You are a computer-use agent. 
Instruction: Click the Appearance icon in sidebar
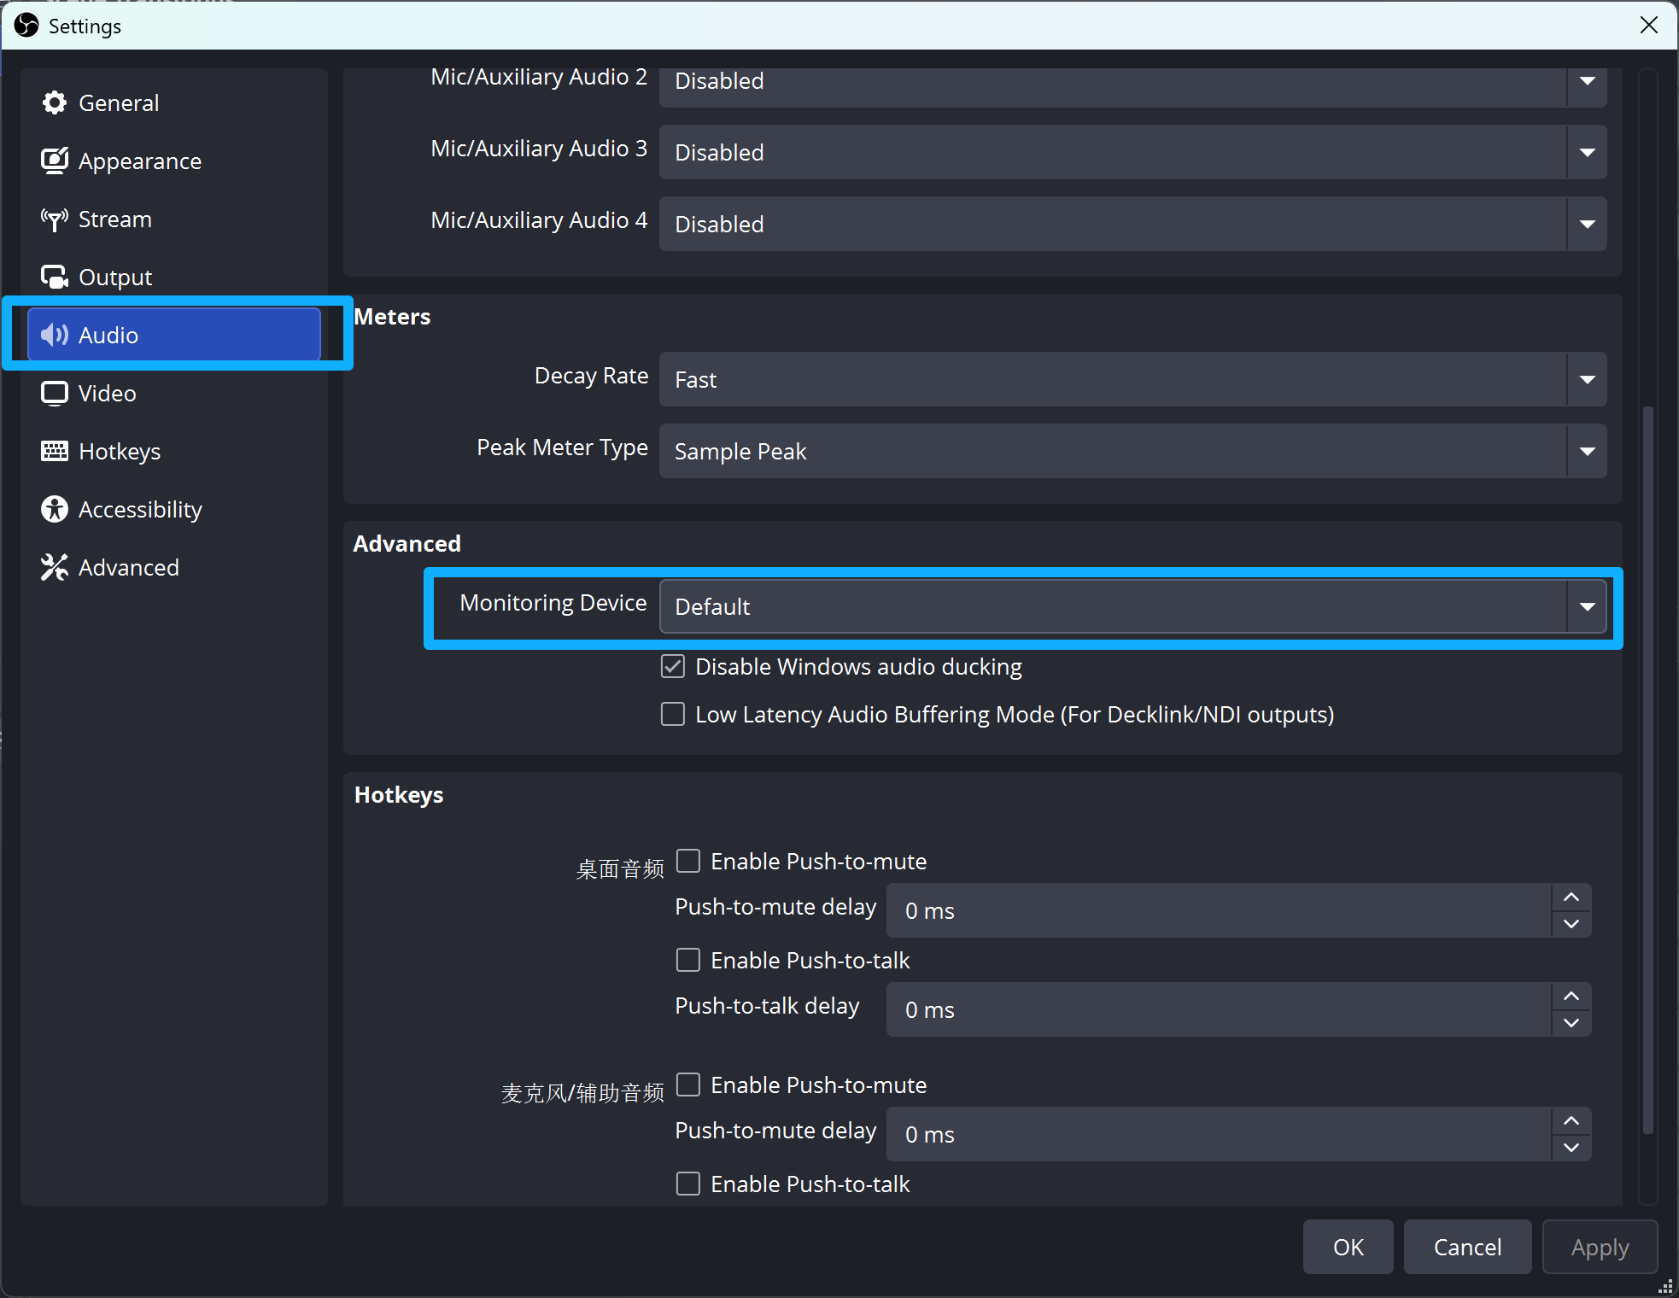[55, 161]
